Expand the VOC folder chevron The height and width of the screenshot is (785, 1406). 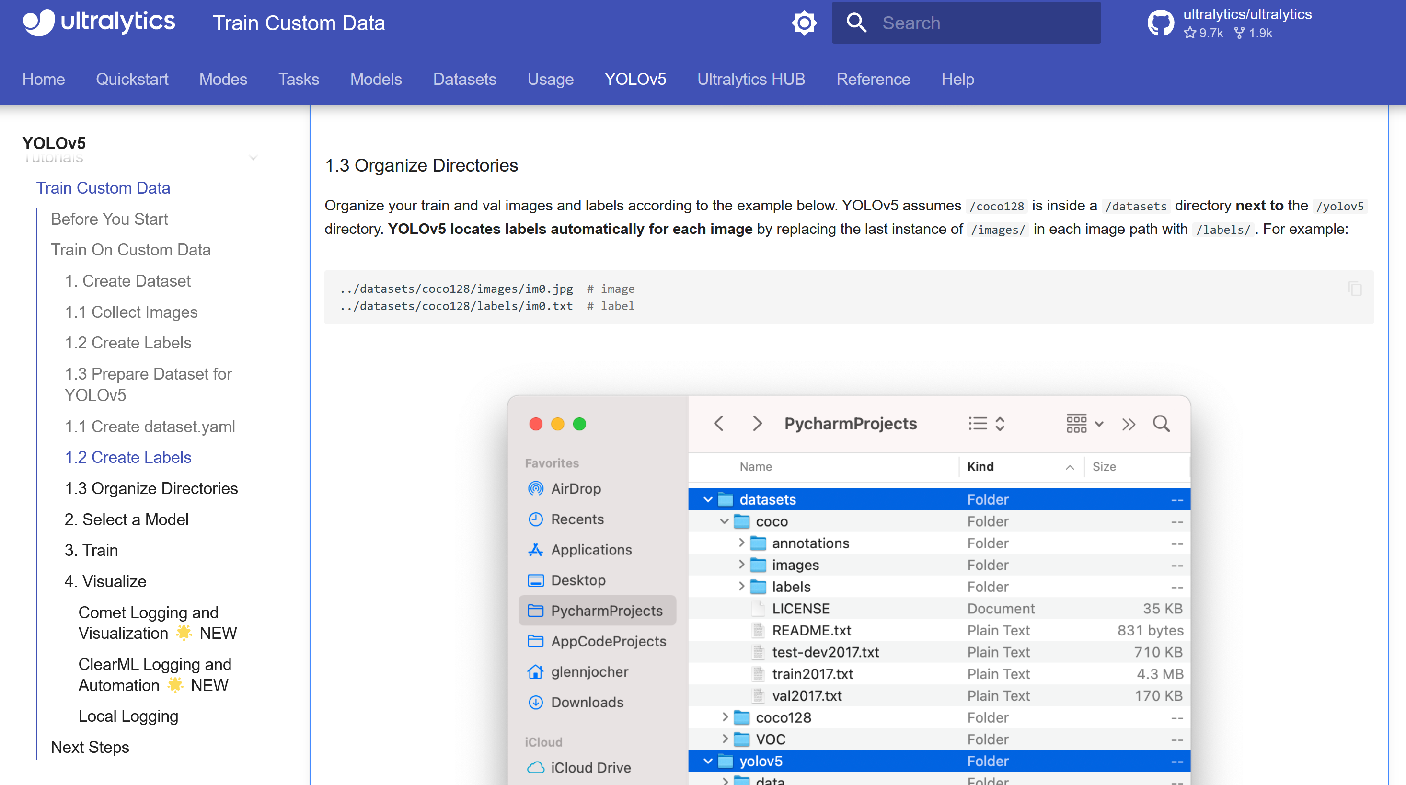tap(725, 739)
